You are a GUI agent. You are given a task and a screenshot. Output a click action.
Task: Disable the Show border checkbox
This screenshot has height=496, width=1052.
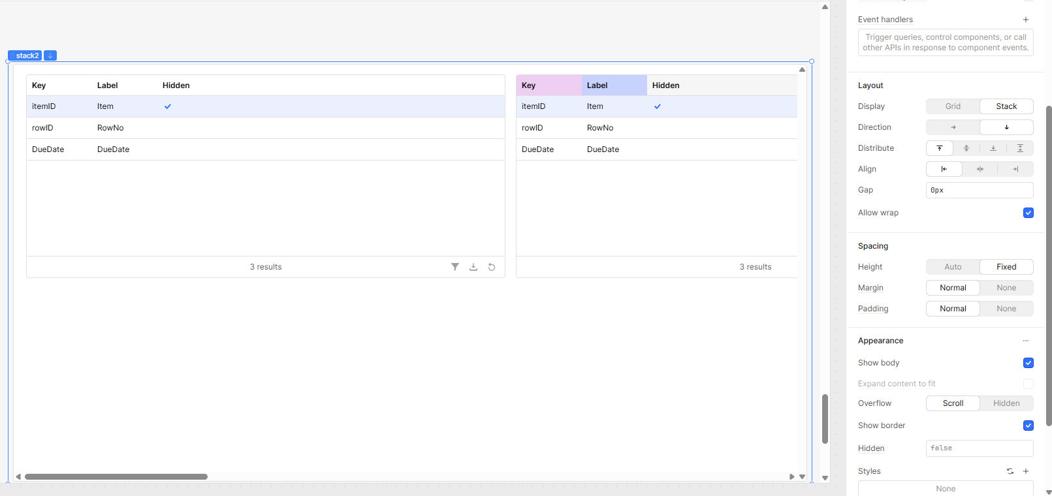pyautogui.click(x=1028, y=426)
